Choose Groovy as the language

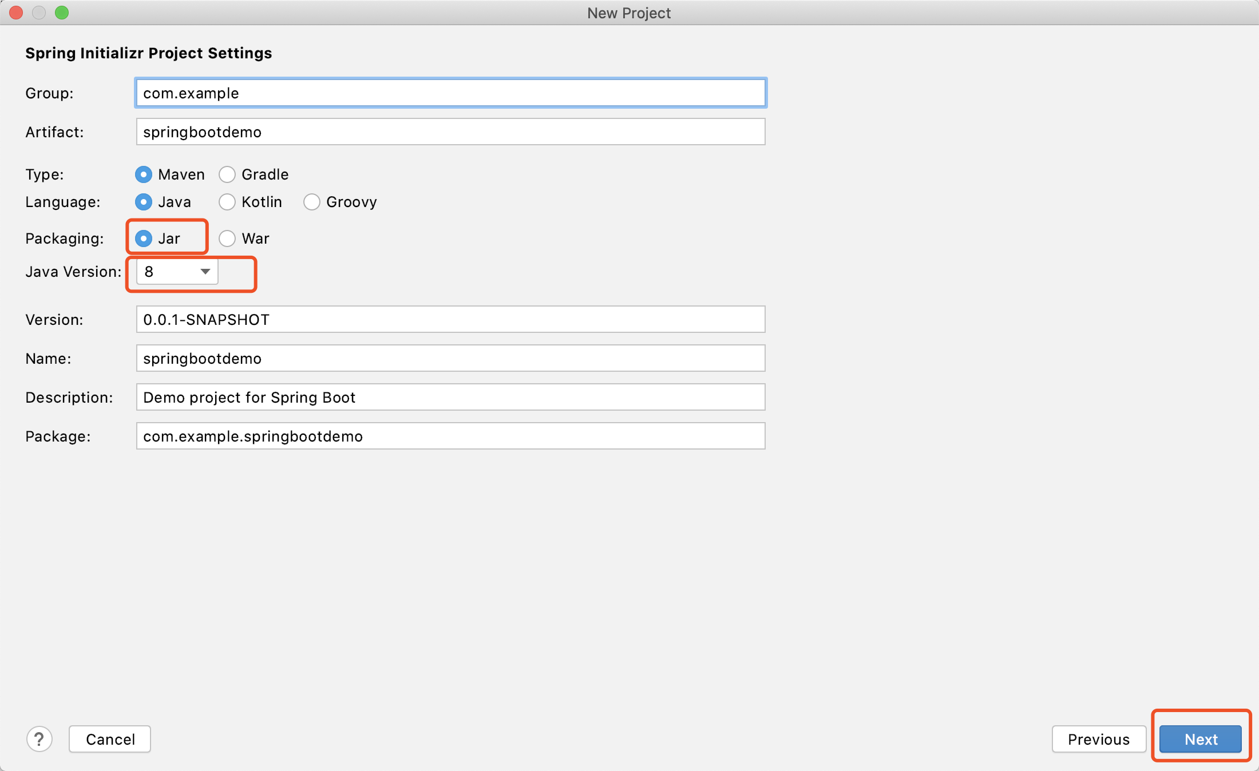(x=312, y=202)
